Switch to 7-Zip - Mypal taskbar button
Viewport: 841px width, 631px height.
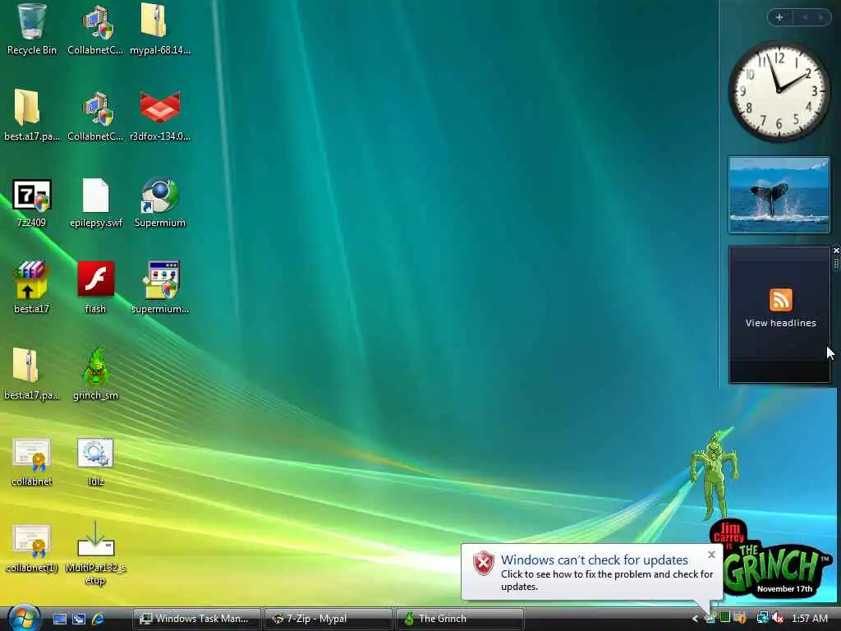[x=328, y=619]
